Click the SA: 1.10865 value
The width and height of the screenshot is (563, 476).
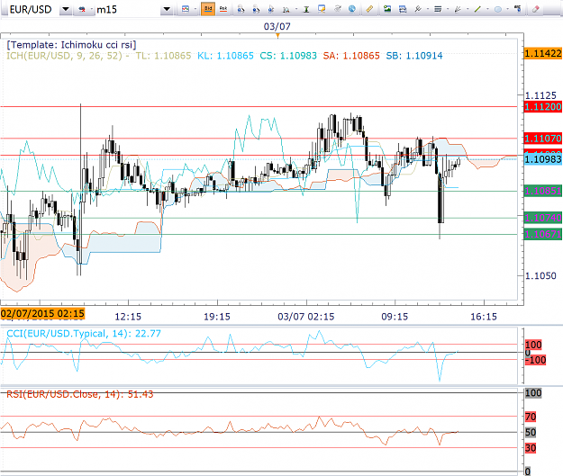[x=351, y=56]
